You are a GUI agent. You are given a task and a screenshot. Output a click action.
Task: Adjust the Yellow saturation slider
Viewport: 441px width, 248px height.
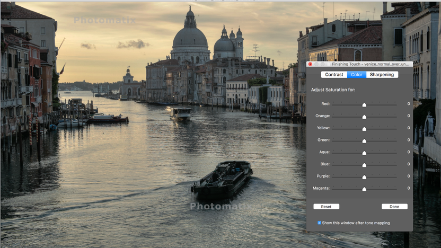pyautogui.click(x=364, y=129)
